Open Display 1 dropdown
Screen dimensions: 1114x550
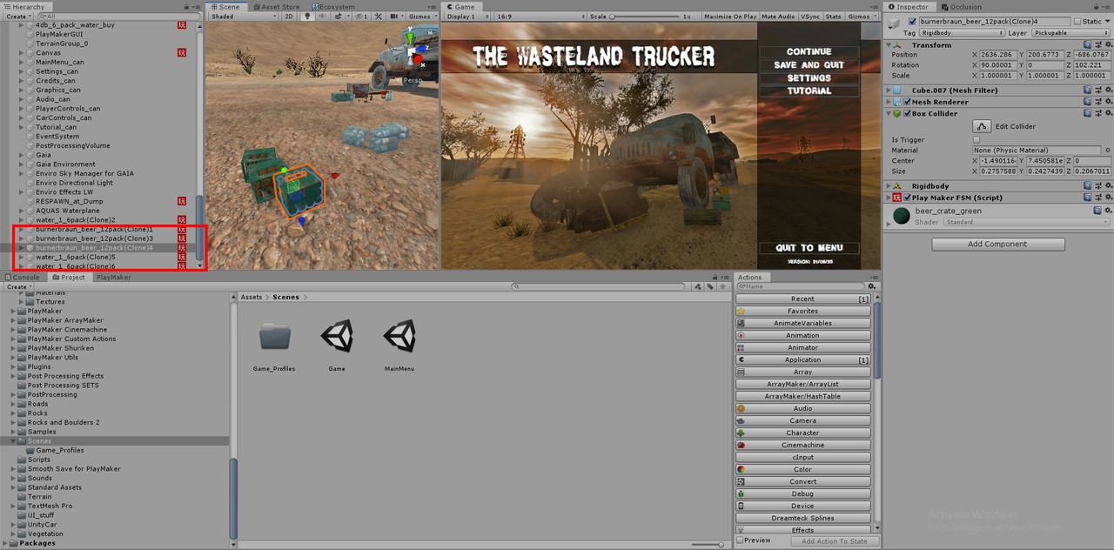pos(468,16)
